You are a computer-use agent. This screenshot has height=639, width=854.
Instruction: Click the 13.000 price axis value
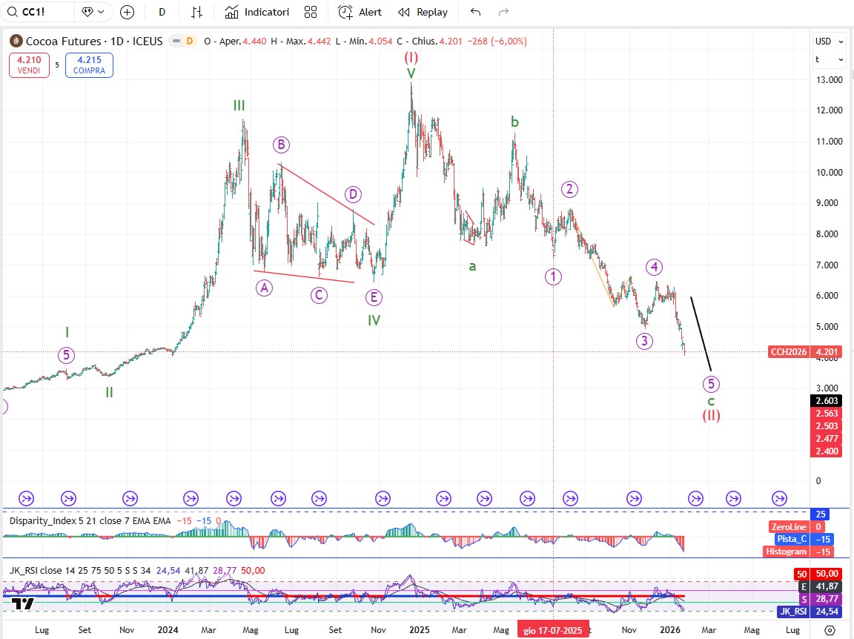829,79
